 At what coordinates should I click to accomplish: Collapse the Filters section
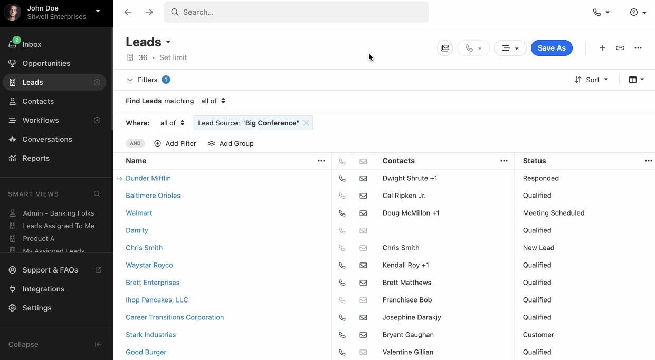pos(130,80)
